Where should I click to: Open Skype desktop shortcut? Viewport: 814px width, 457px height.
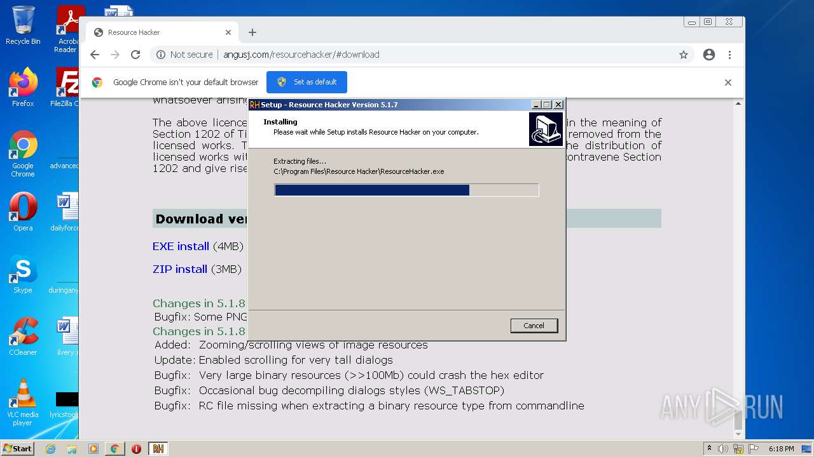[23, 274]
